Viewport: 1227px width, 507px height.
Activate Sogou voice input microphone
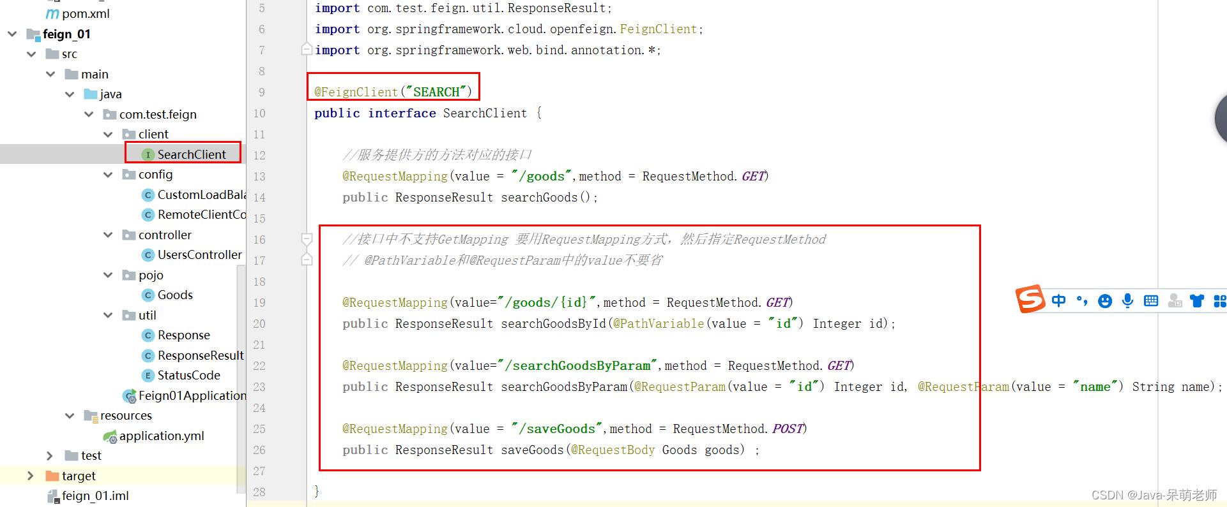point(1128,300)
